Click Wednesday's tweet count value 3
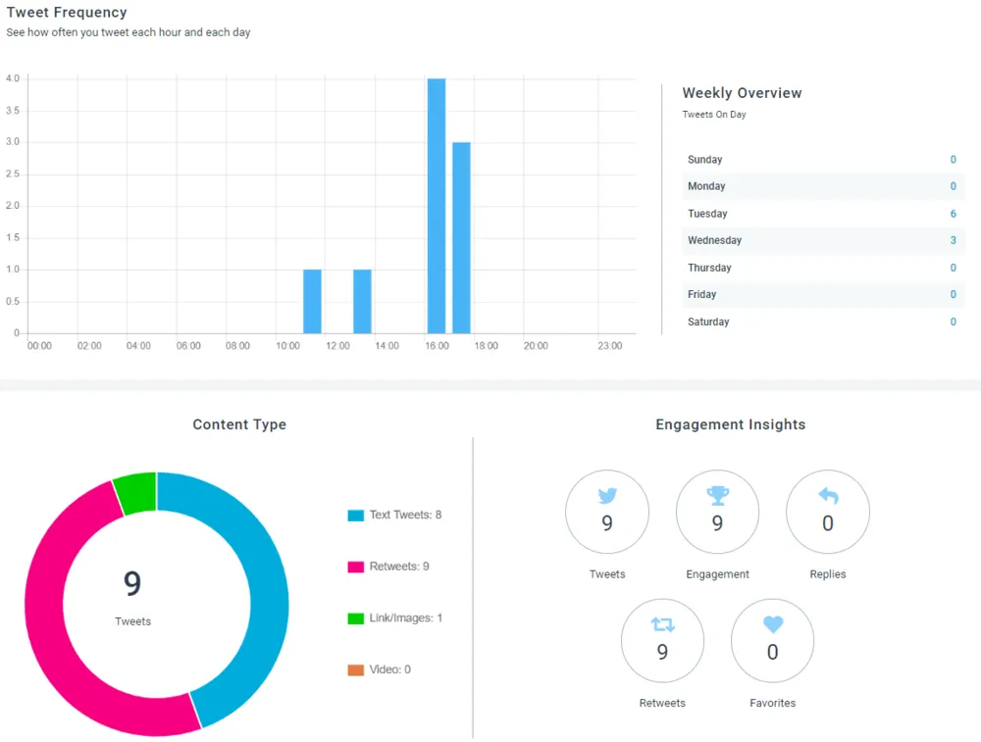 (953, 241)
